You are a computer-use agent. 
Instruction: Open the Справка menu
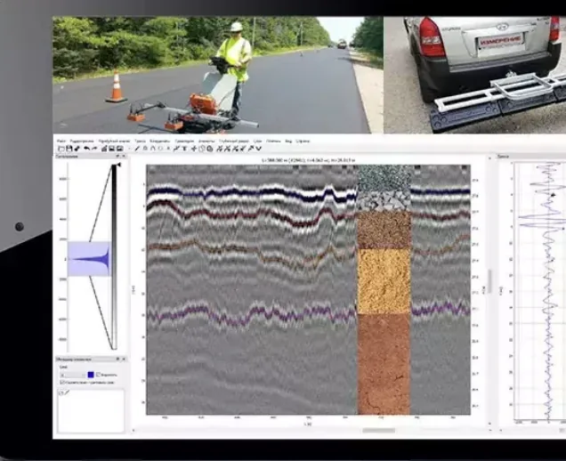tap(303, 141)
